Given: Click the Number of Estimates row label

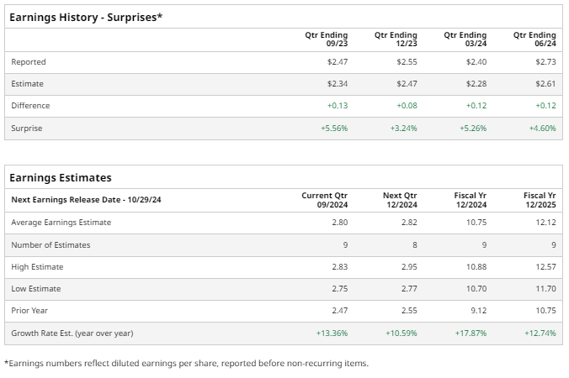Looking at the screenshot, I should pyautogui.click(x=51, y=245).
